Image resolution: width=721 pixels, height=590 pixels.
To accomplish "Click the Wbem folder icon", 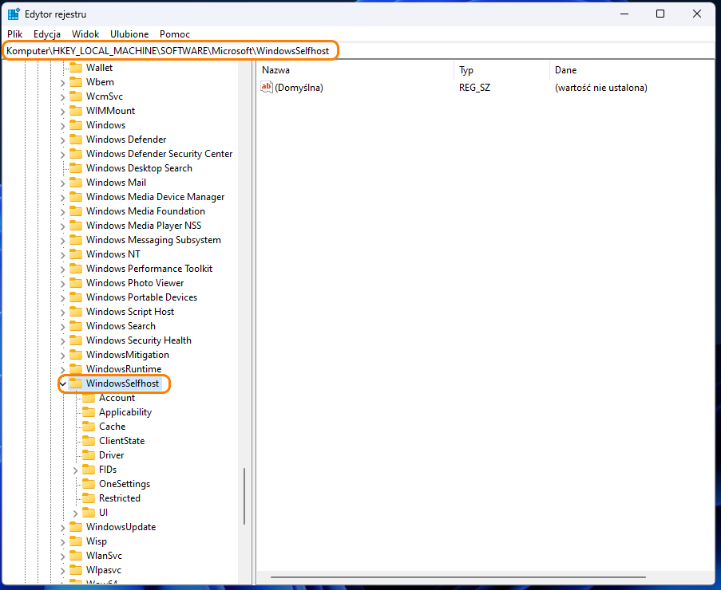I will [x=75, y=82].
